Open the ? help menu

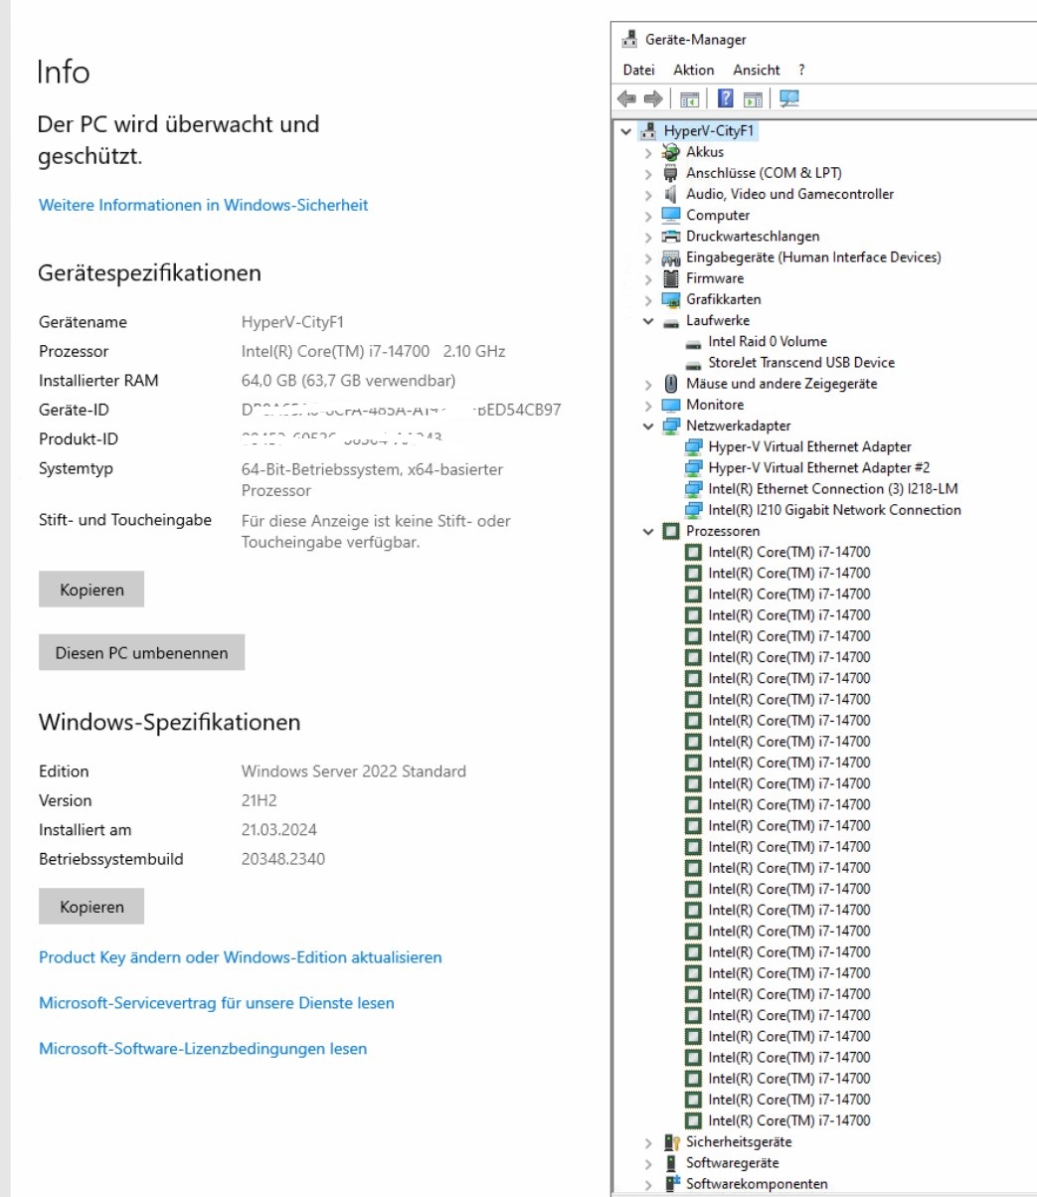point(801,70)
